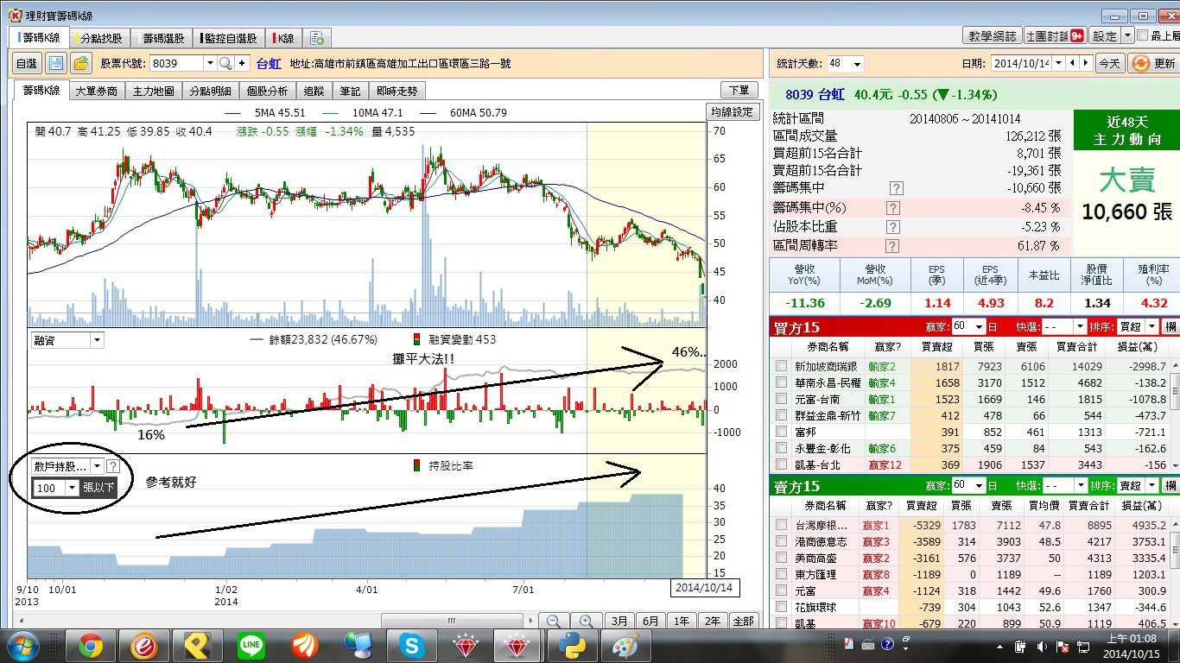Open LINE from the taskbar

[251, 646]
